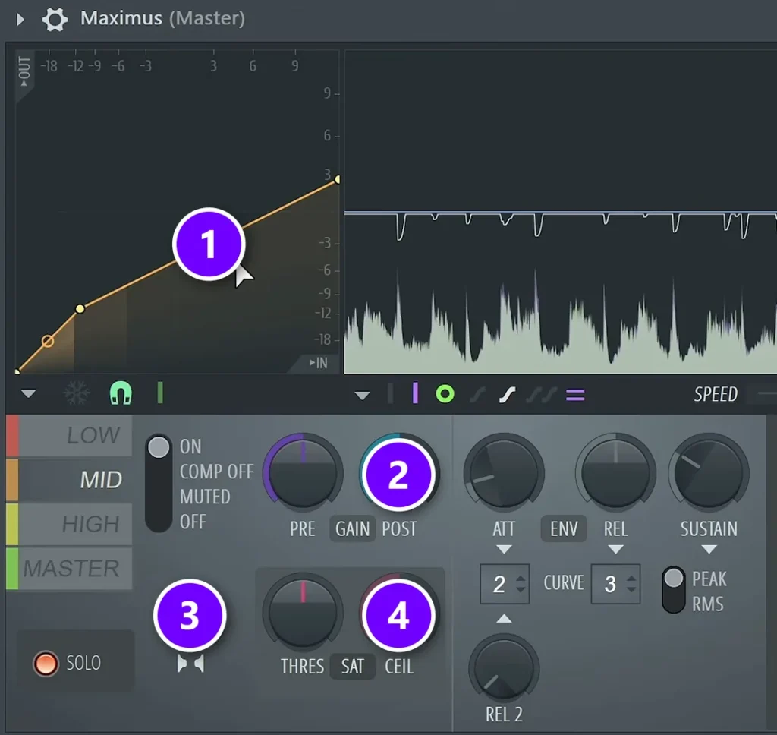Click the GAIN label button
Screen dimensions: 777x735
click(352, 529)
